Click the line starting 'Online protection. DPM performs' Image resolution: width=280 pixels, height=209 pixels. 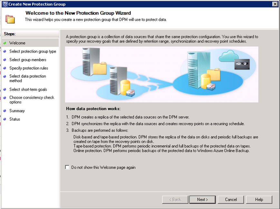point(161,151)
